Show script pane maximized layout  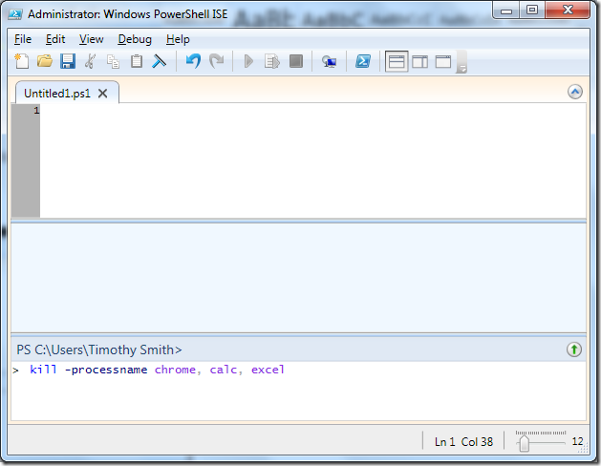pos(443,61)
